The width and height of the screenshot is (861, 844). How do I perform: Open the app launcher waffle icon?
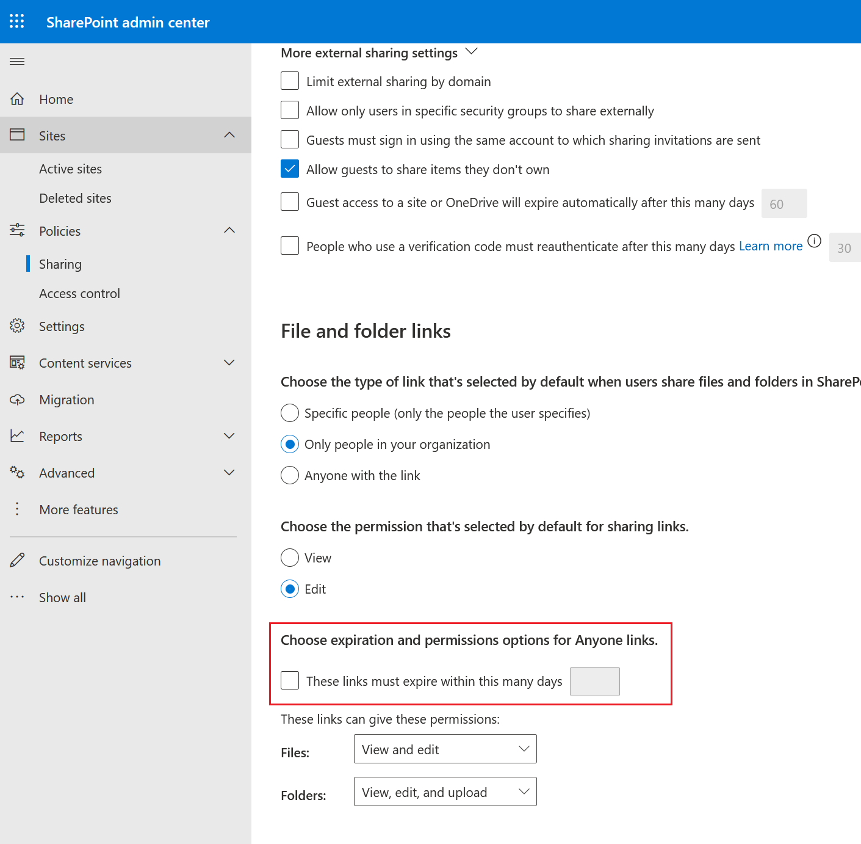(17, 21)
